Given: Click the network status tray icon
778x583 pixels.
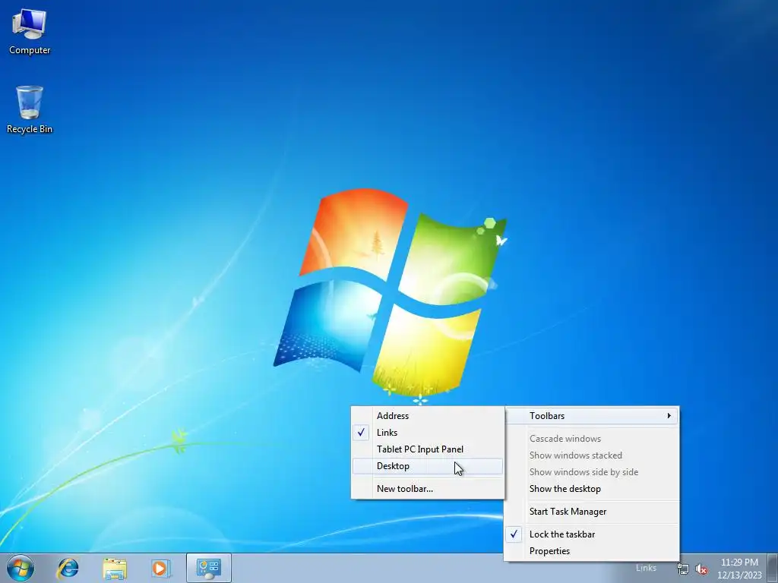Looking at the screenshot, I should pyautogui.click(x=683, y=569).
